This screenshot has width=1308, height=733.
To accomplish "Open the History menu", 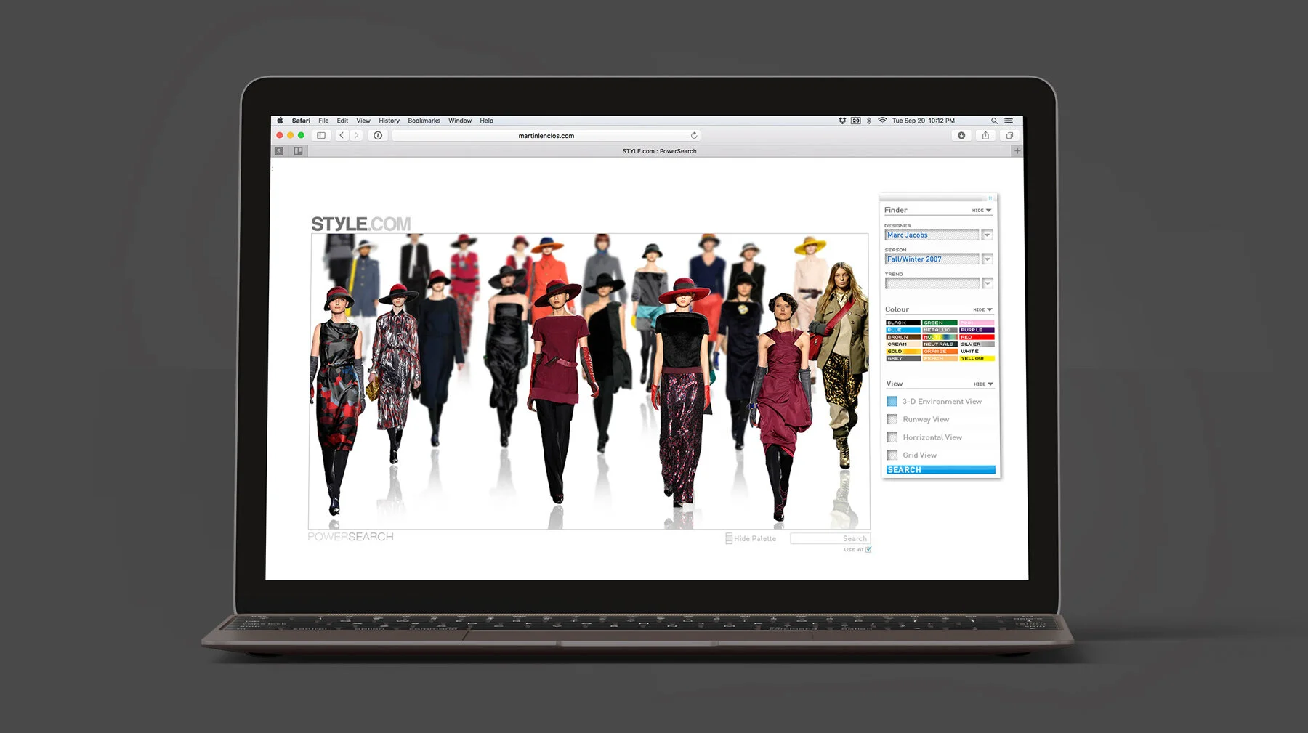I will tap(389, 121).
